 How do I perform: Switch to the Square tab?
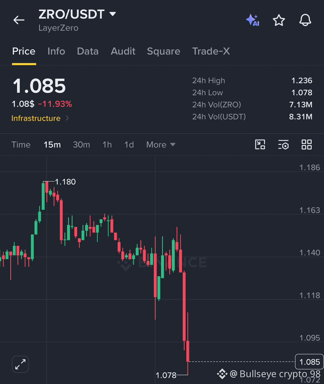pyautogui.click(x=164, y=51)
